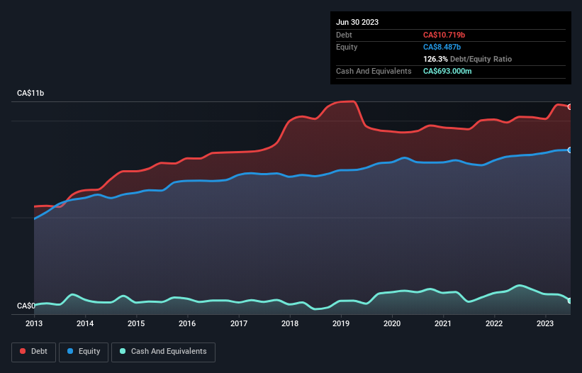This screenshot has height=373, width=582.
Task: Toggle the Debt series legend button
Action: 34,352
